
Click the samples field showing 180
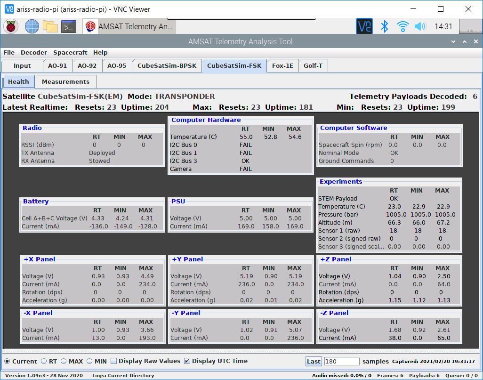click(x=342, y=361)
